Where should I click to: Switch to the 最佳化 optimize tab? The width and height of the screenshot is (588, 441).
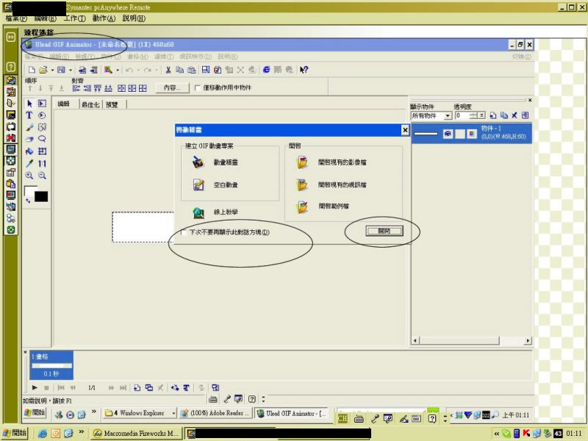90,104
